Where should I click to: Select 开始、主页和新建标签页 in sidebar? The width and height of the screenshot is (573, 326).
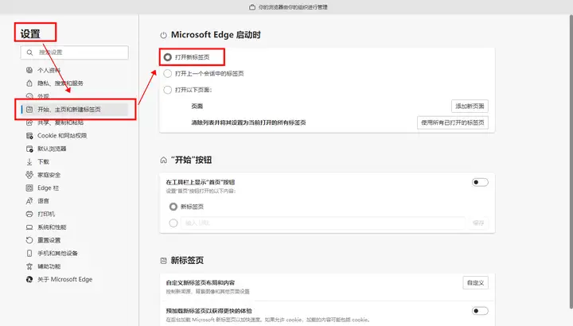[x=75, y=110]
